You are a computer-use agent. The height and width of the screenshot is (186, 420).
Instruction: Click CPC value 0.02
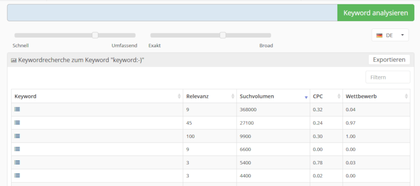point(318,176)
